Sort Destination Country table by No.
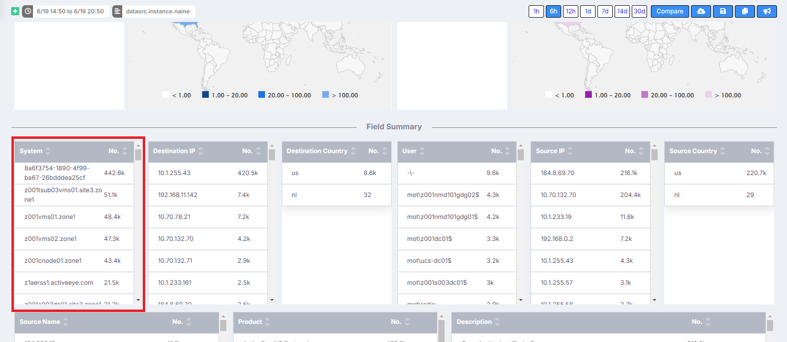The height and width of the screenshot is (342, 787). tap(384, 151)
